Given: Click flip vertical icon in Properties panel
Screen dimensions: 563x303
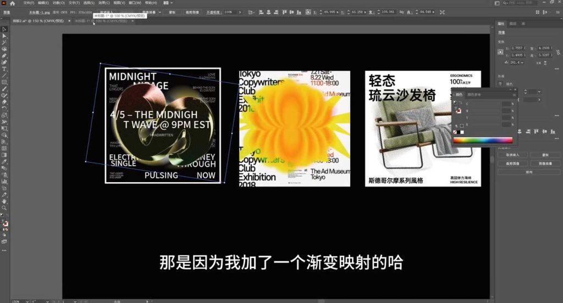Looking at the screenshot, I should [545, 63].
